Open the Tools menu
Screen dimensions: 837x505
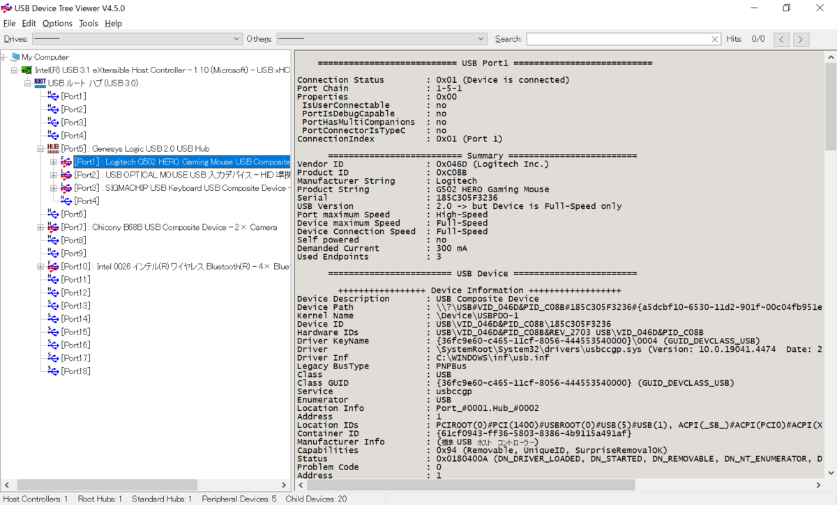pos(89,23)
